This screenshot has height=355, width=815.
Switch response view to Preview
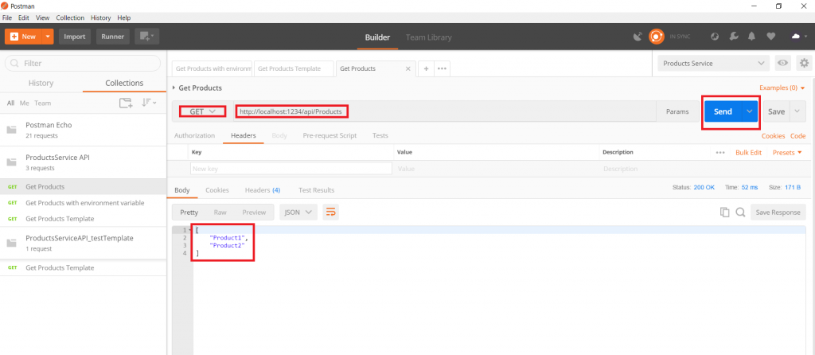(254, 212)
